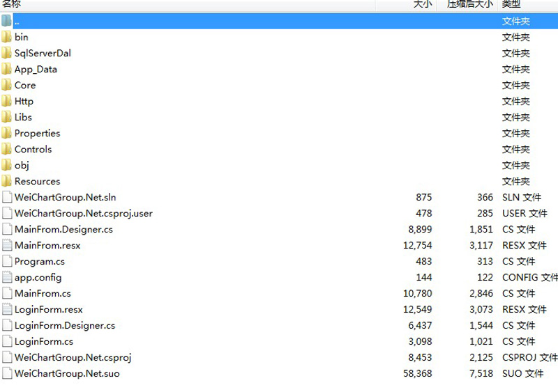This screenshot has height=392, width=558.
Task: Select the app.config file icon
Action: [x=7, y=277]
